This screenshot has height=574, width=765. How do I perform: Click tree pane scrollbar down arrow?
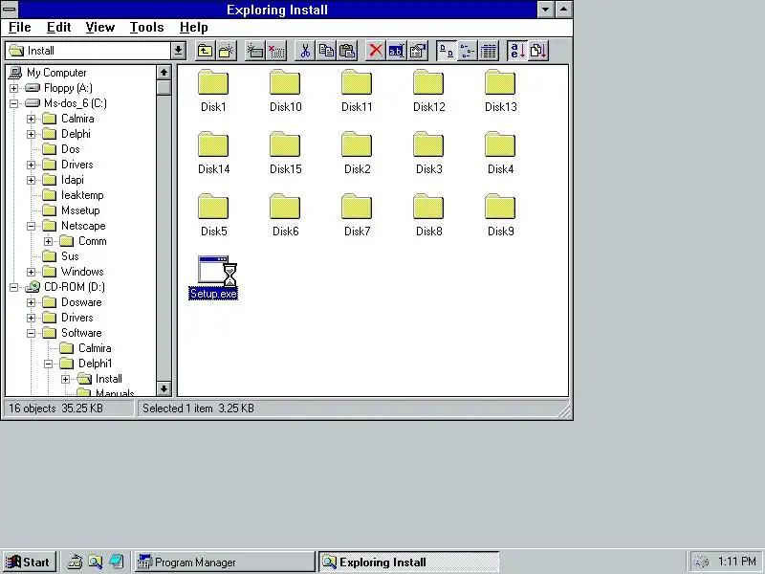point(164,388)
